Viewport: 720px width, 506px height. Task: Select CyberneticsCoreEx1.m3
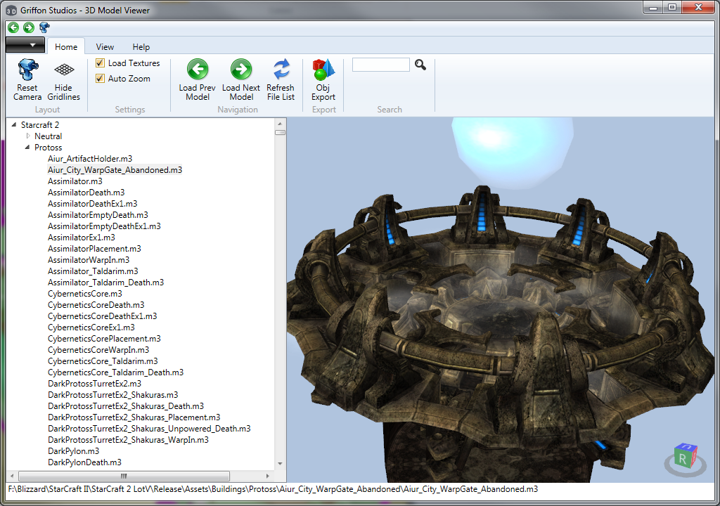pos(91,327)
